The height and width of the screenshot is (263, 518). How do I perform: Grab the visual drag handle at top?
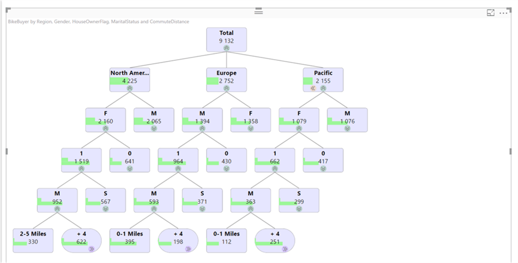click(x=258, y=11)
